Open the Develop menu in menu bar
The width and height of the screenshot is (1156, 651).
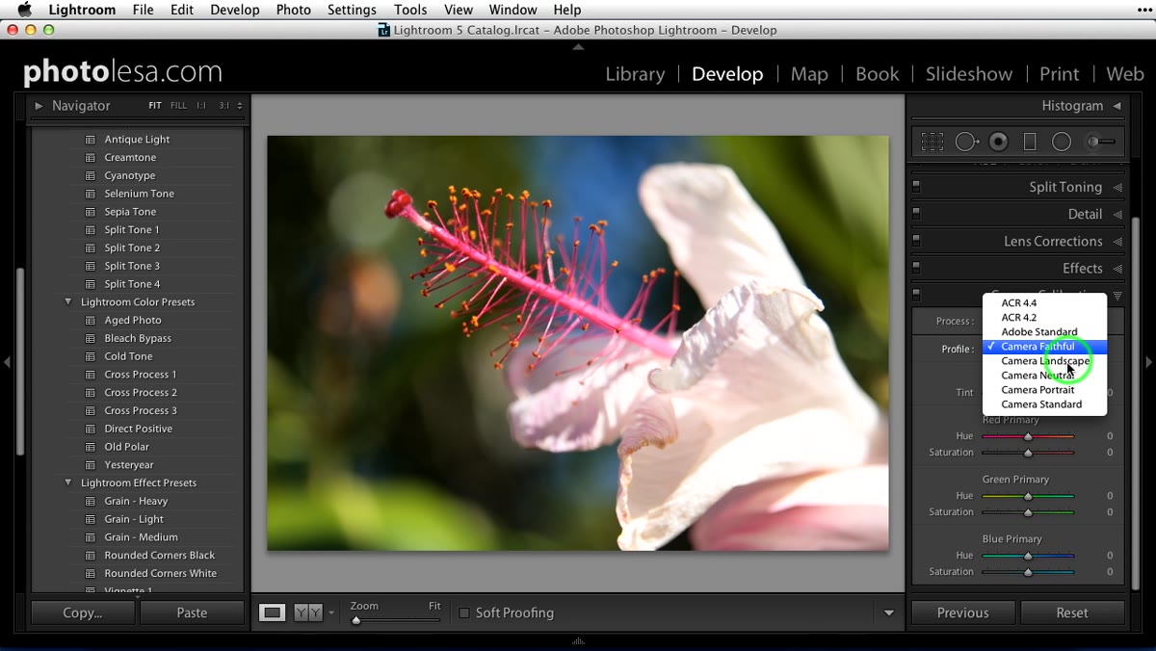pyautogui.click(x=235, y=10)
